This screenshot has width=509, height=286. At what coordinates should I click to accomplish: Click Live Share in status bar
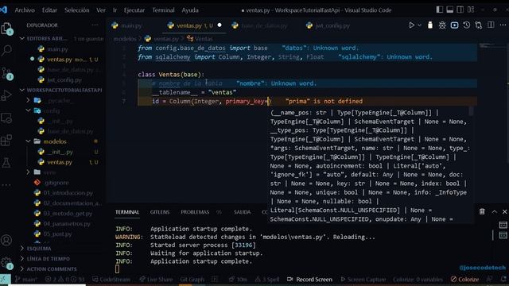(x=156, y=279)
